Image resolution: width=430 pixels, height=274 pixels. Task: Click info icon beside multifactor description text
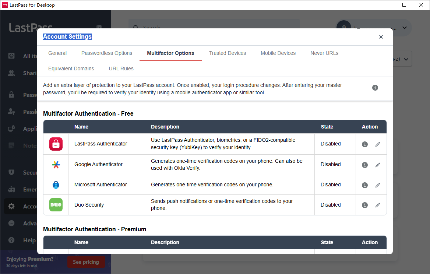375,88
